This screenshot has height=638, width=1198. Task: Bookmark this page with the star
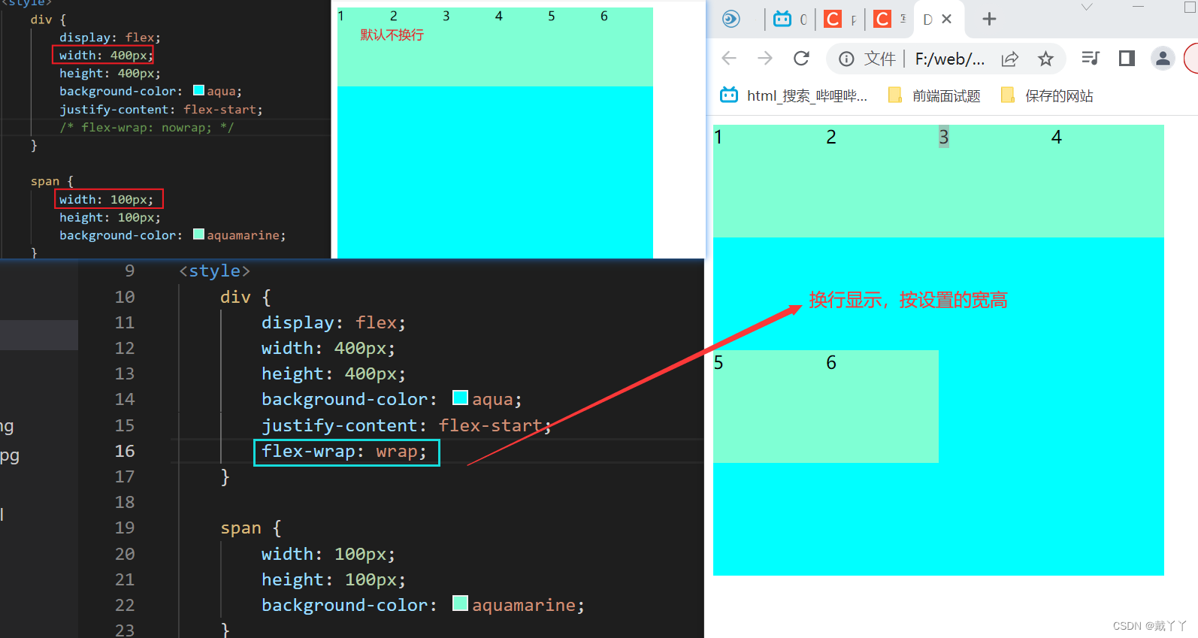[x=1045, y=59]
